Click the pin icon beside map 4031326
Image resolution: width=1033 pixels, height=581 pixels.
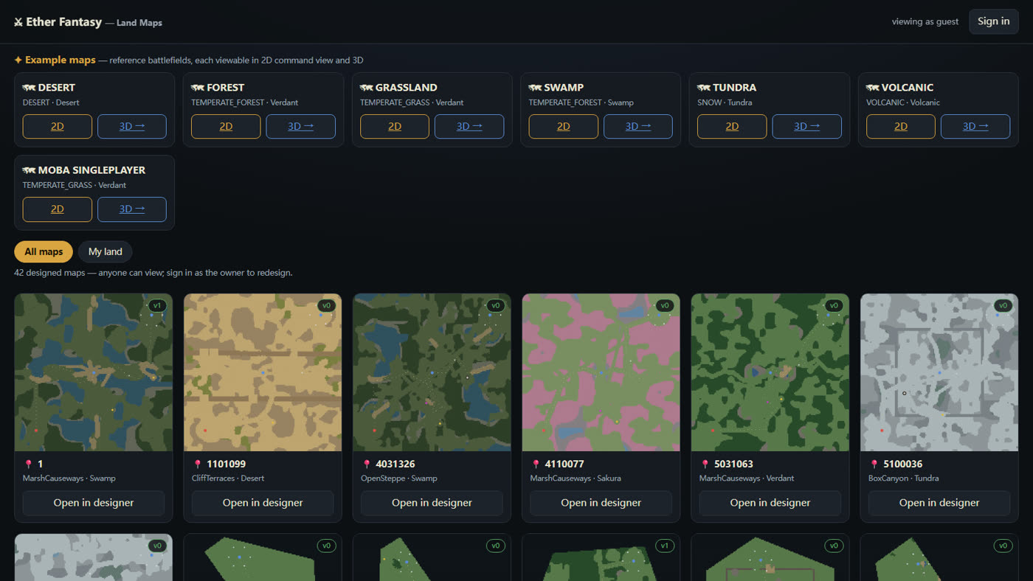point(367,465)
